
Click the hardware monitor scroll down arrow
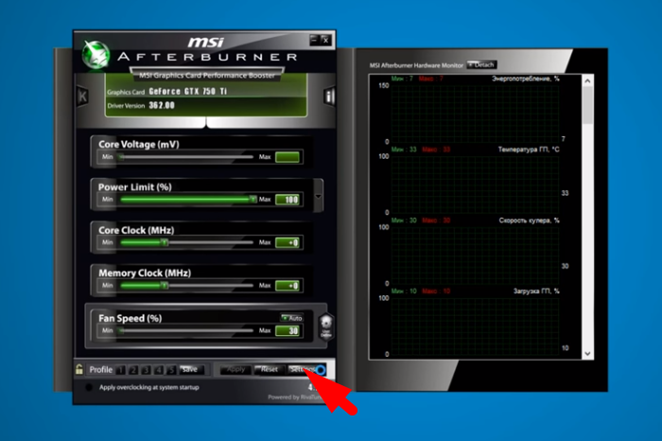pos(587,354)
